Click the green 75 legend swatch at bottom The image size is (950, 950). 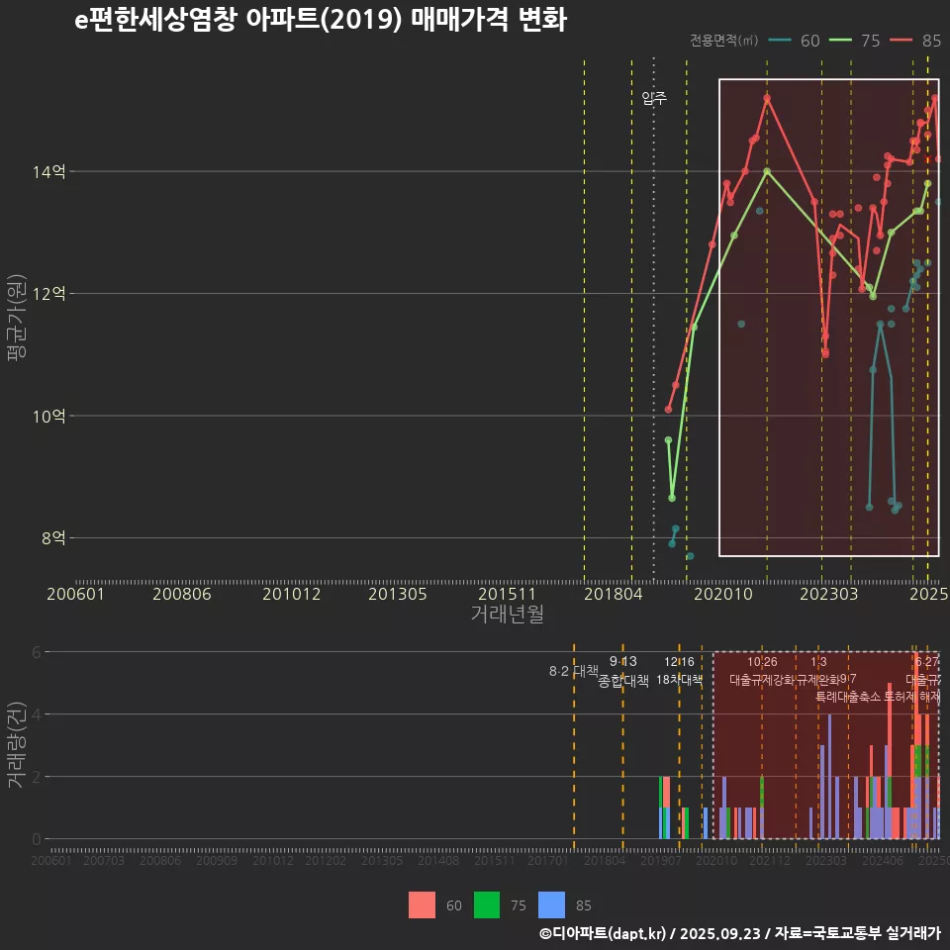pyautogui.click(x=487, y=904)
